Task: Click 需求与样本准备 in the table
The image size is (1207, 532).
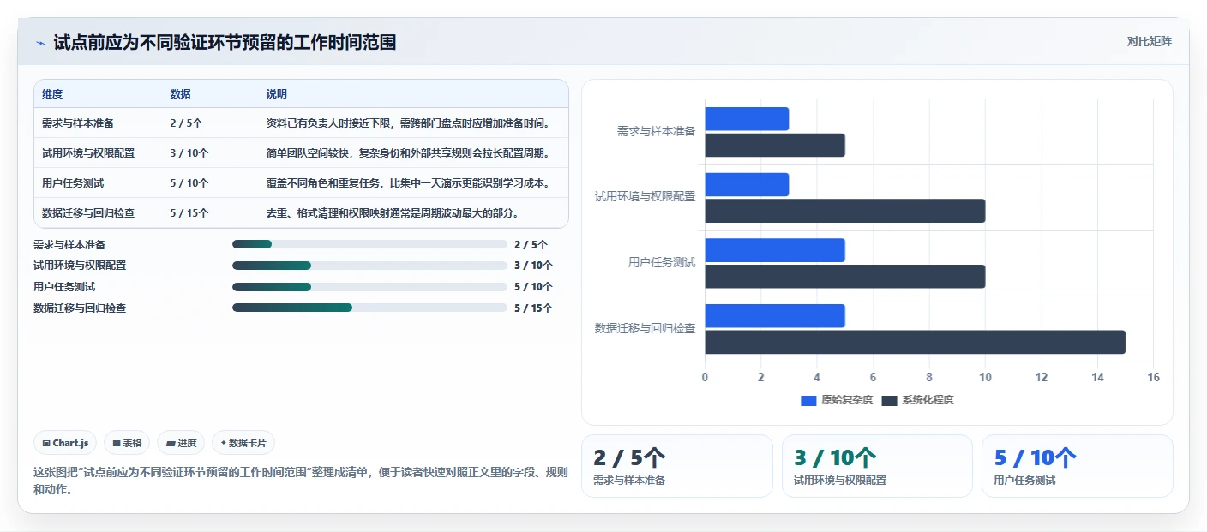Action: 78,123
